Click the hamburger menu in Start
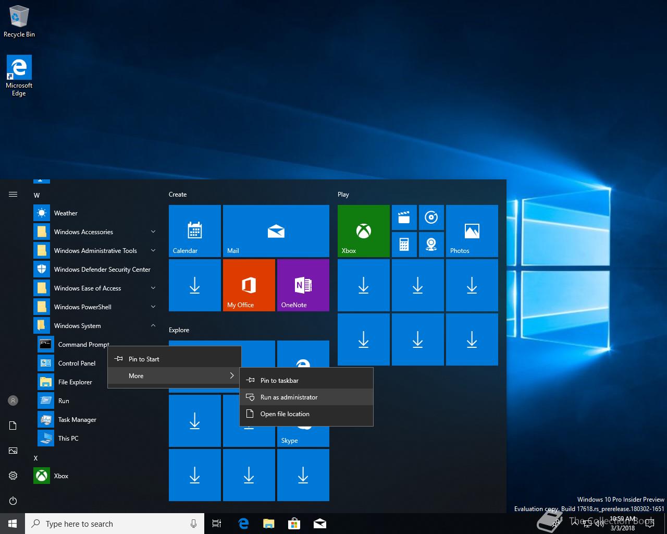 pos(13,195)
